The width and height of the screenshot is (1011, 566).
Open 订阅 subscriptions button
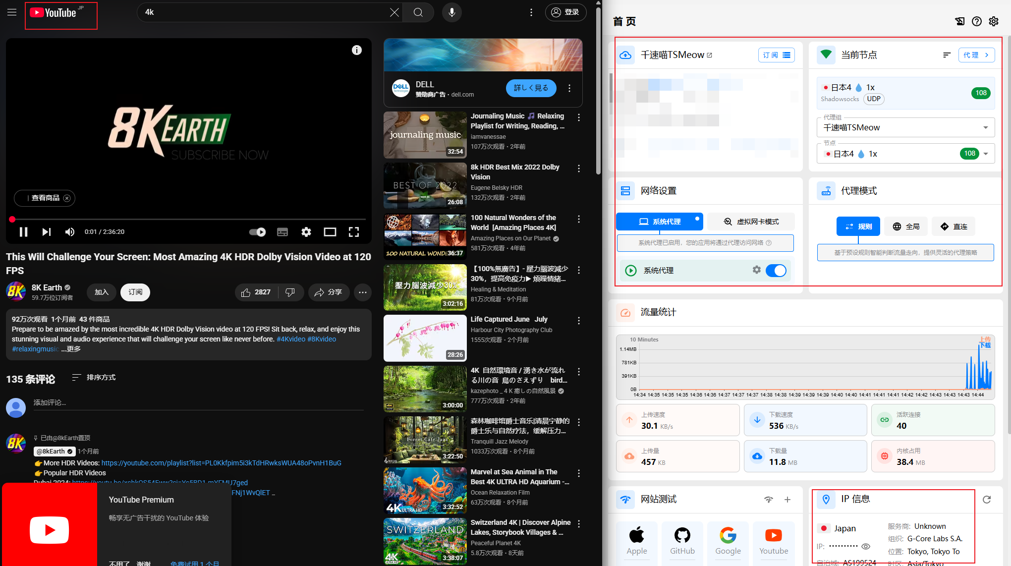[777, 55]
